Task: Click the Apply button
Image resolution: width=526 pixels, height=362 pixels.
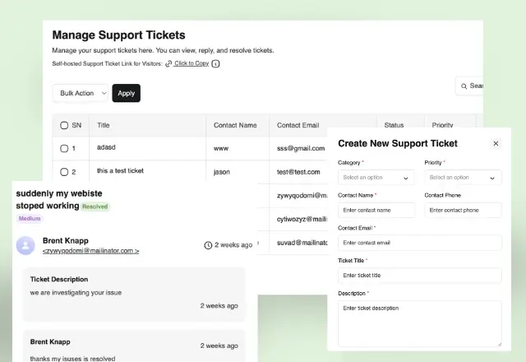Action: 126,93
